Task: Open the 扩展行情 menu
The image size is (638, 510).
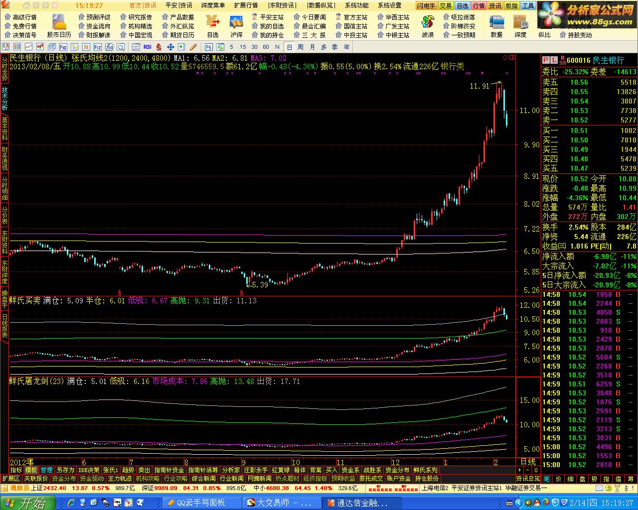Action: coord(246,5)
